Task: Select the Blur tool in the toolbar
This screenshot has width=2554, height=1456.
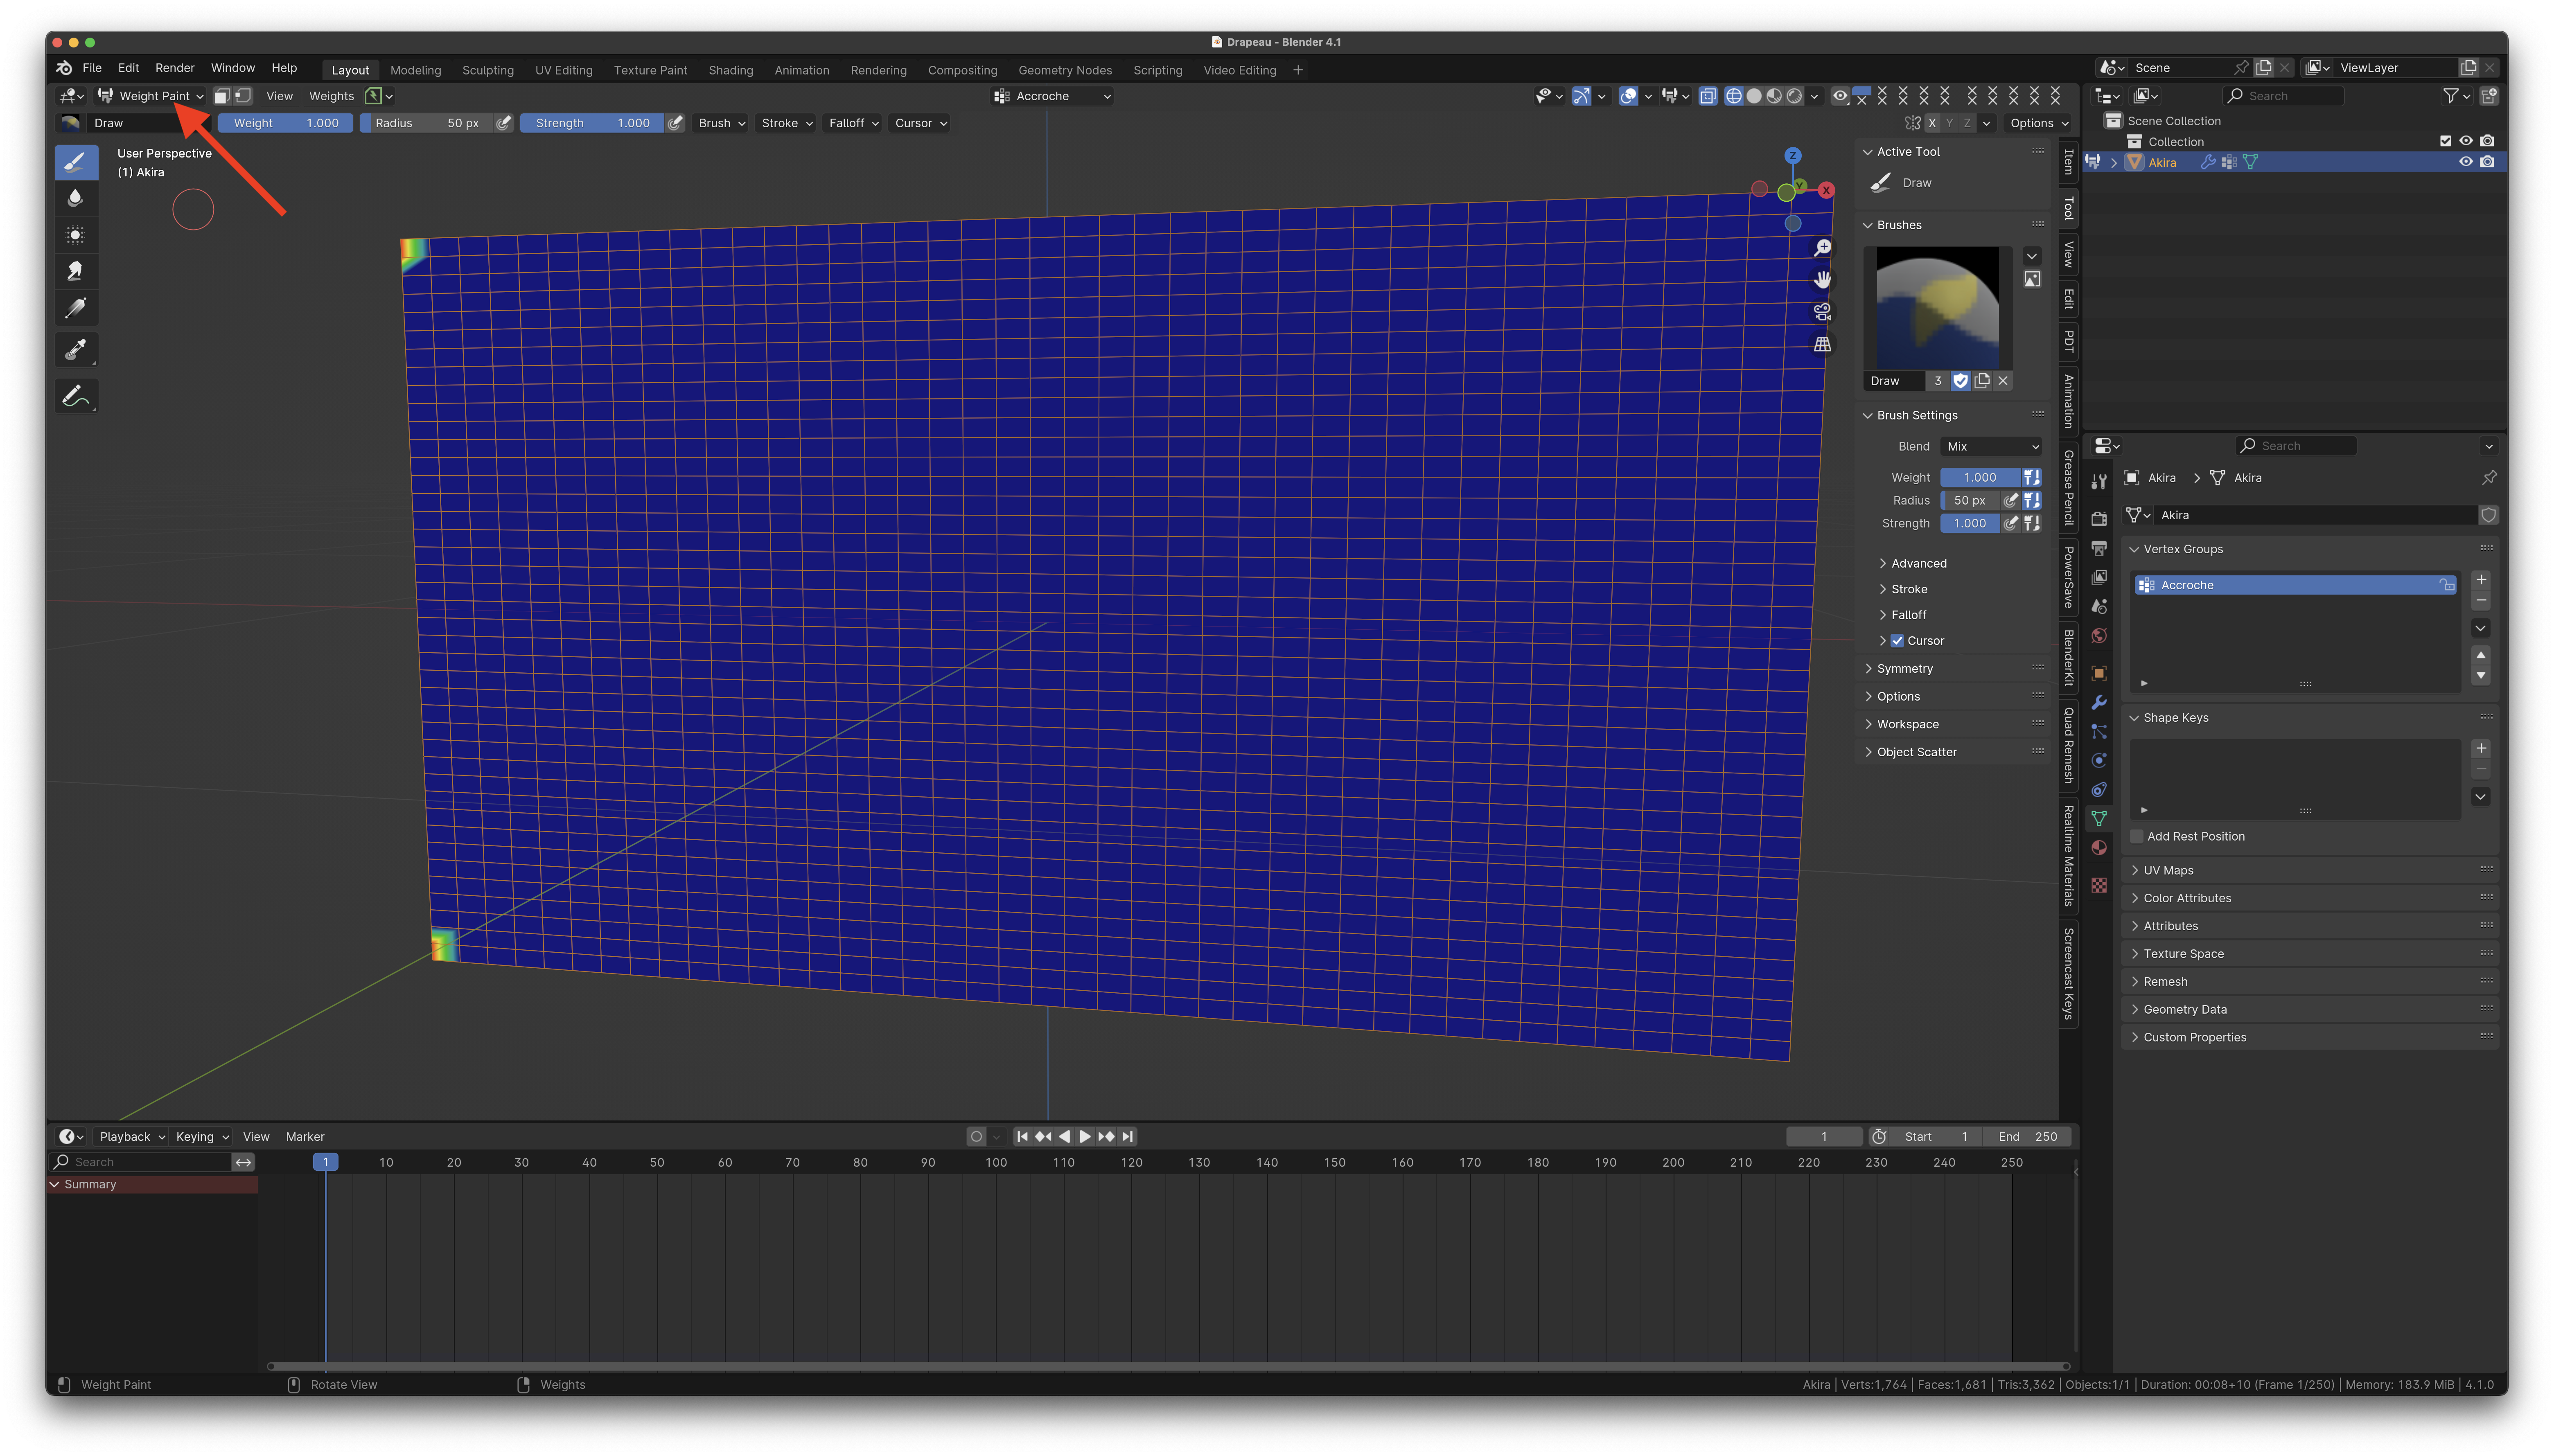Action: pyautogui.click(x=76, y=198)
